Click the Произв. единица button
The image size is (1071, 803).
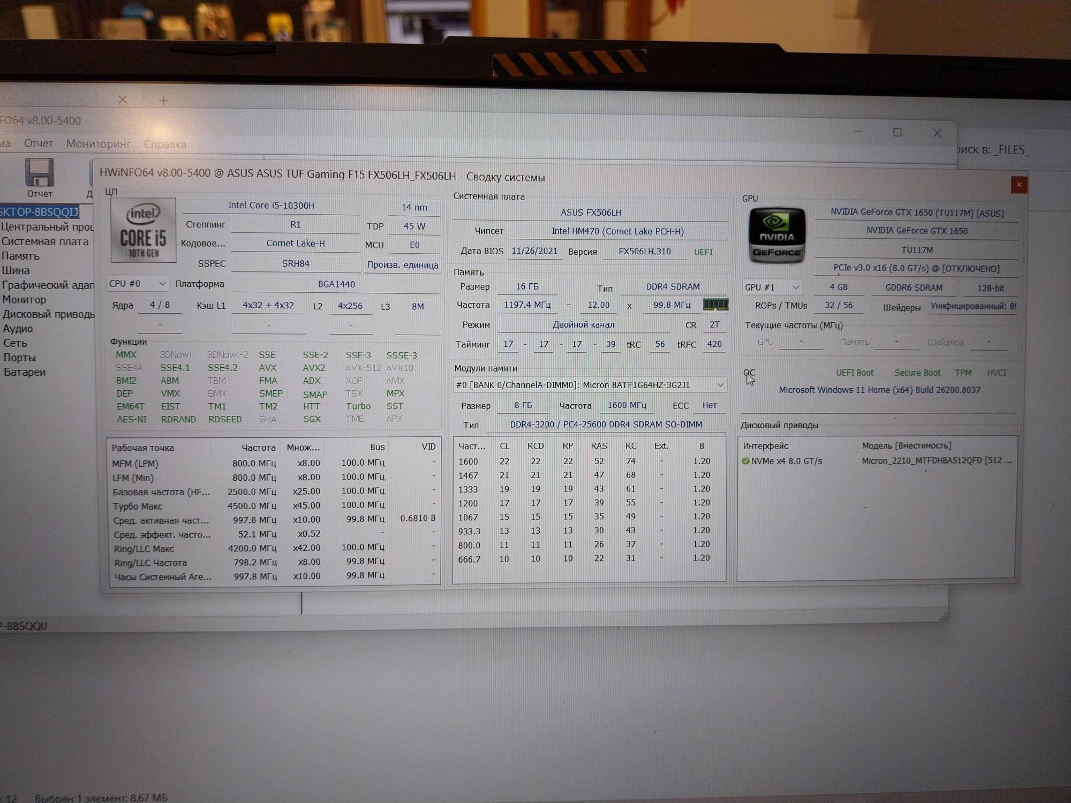click(x=402, y=265)
